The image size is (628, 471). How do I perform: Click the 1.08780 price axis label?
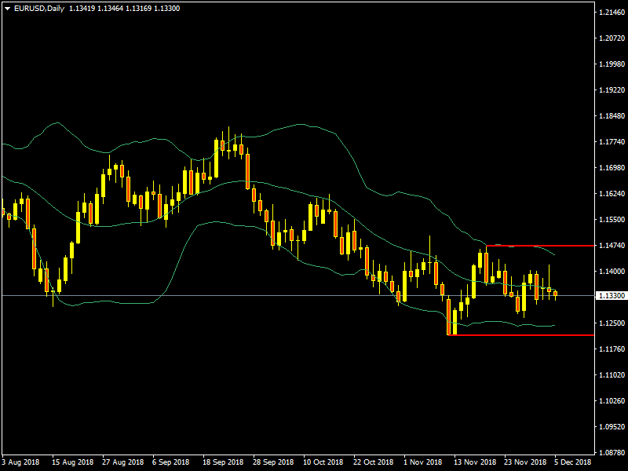coord(610,453)
